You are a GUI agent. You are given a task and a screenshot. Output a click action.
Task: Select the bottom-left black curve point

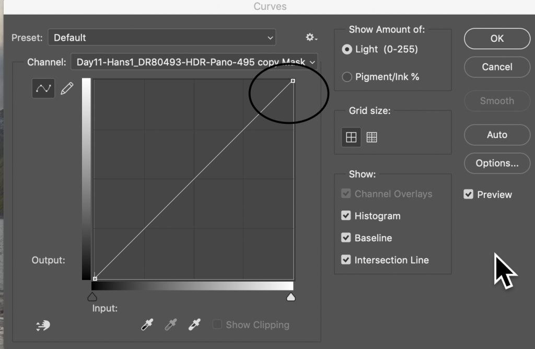pyautogui.click(x=95, y=278)
